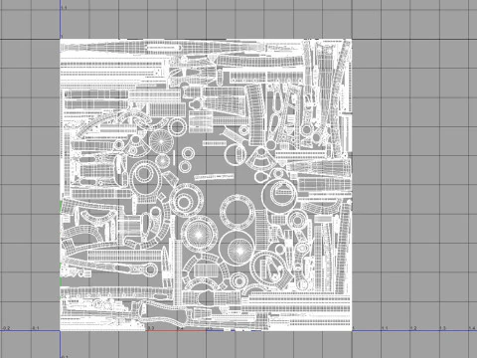Screen dimensions: 477x358
Task: Click the large empty ring UV island
Action: pyautogui.click(x=238, y=213)
